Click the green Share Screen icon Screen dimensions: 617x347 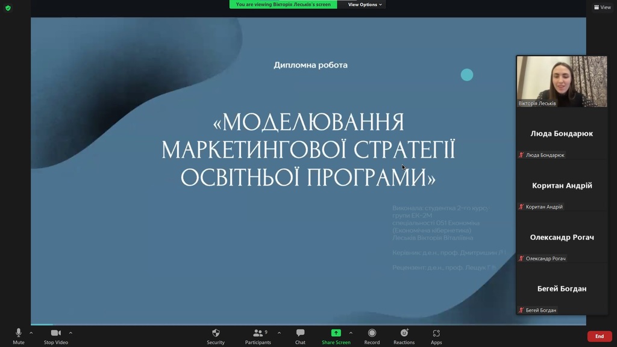[x=336, y=333]
